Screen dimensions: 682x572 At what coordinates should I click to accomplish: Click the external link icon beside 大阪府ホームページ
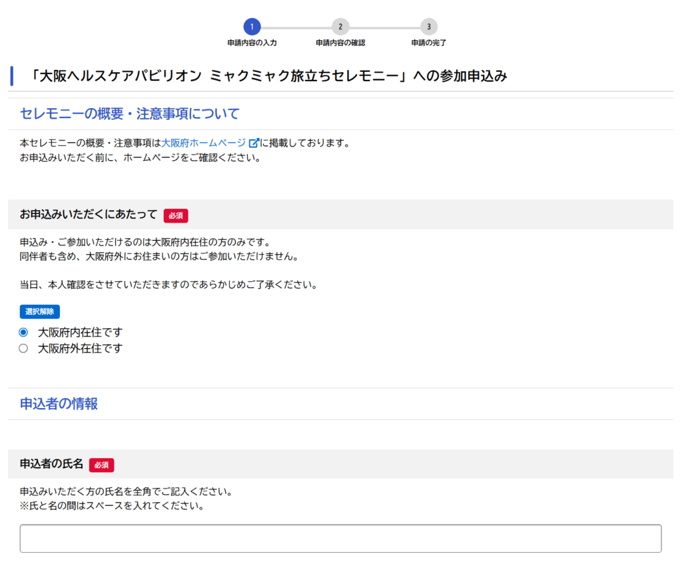pyautogui.click(x=253, y=143)
